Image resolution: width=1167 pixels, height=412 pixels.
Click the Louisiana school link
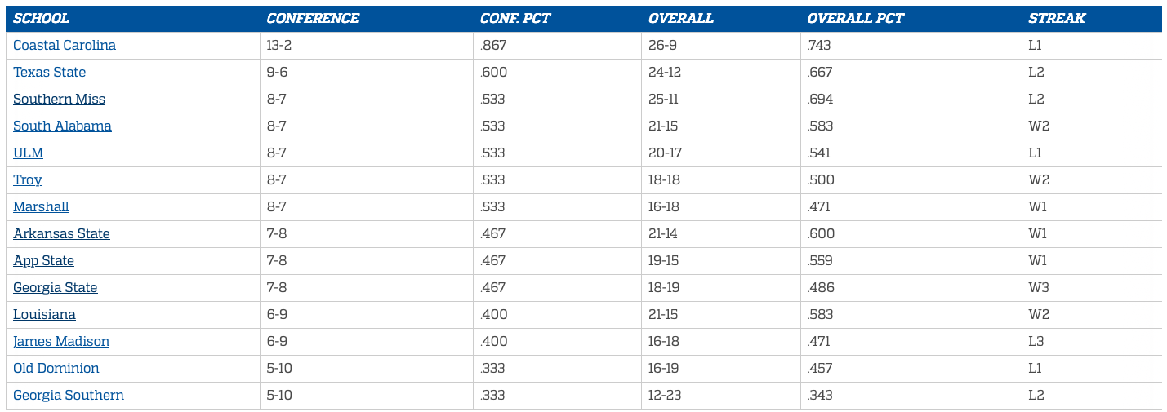tap(44, 315)
